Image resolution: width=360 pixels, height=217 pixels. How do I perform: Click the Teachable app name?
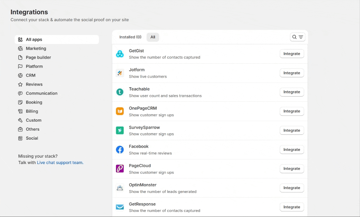coord(139,89)
